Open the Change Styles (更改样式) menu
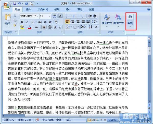The width and height of the screenshot is (153, 124). pyautogui.click(x=118, y=21)
